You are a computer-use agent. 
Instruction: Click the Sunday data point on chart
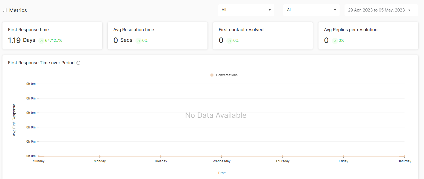click(x=39, y=156)
